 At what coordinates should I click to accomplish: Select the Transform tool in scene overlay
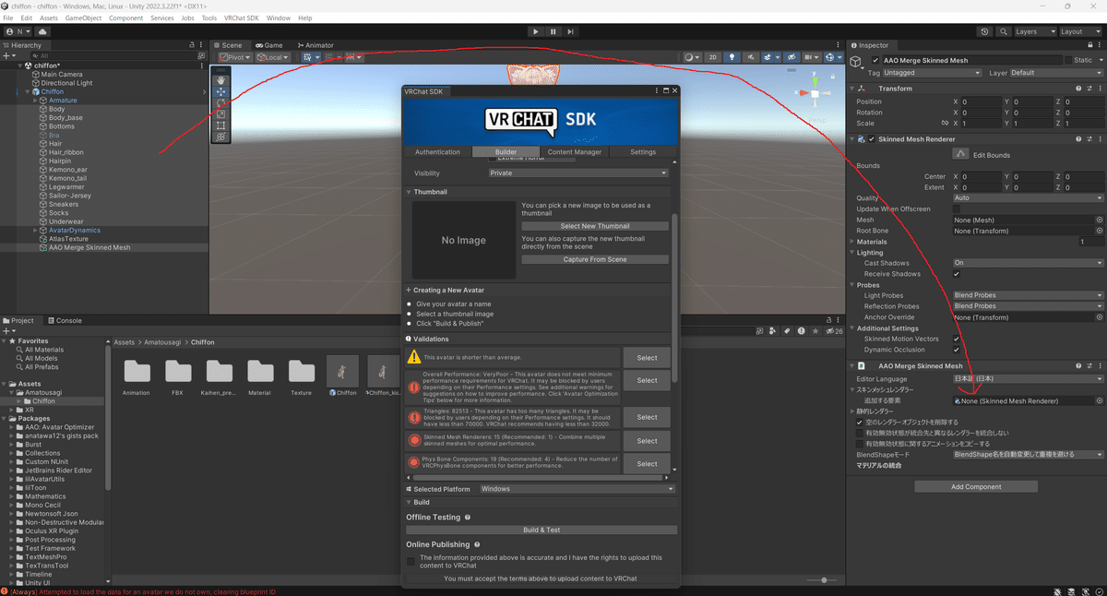(220, 137)
